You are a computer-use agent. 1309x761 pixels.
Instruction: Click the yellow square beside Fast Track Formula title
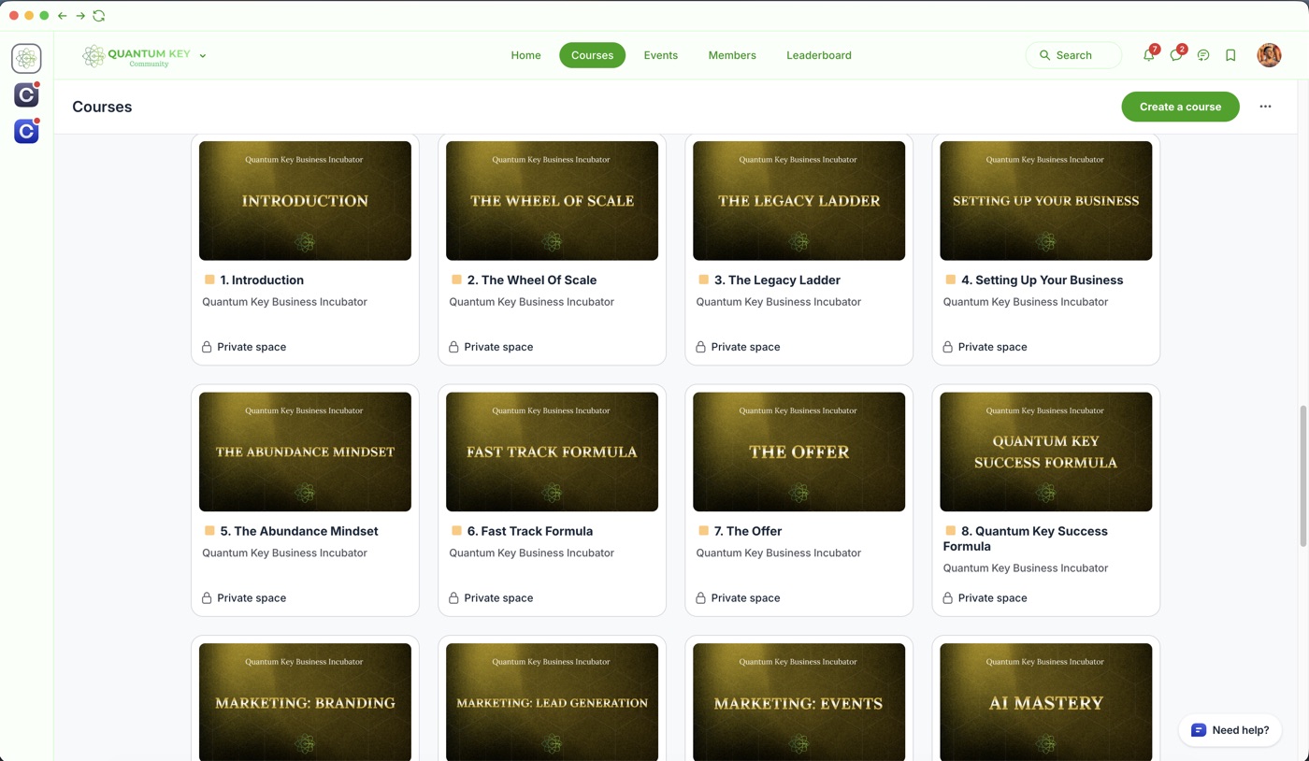[456, 531]
